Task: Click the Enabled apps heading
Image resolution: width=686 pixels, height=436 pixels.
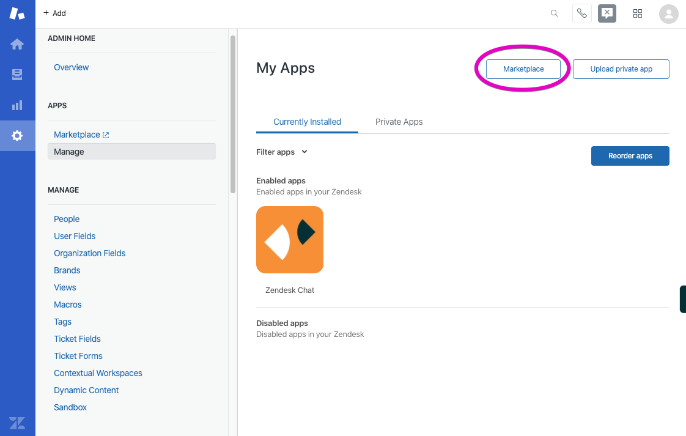Action: (x=281, y=181)
